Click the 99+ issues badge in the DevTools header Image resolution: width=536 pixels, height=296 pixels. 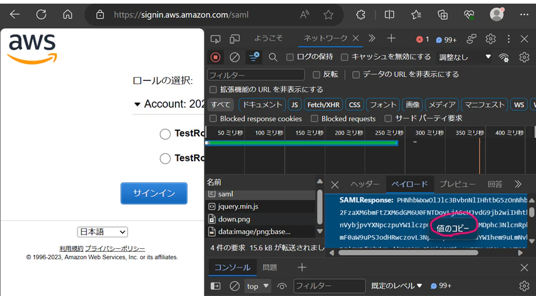tap(446, 40)
